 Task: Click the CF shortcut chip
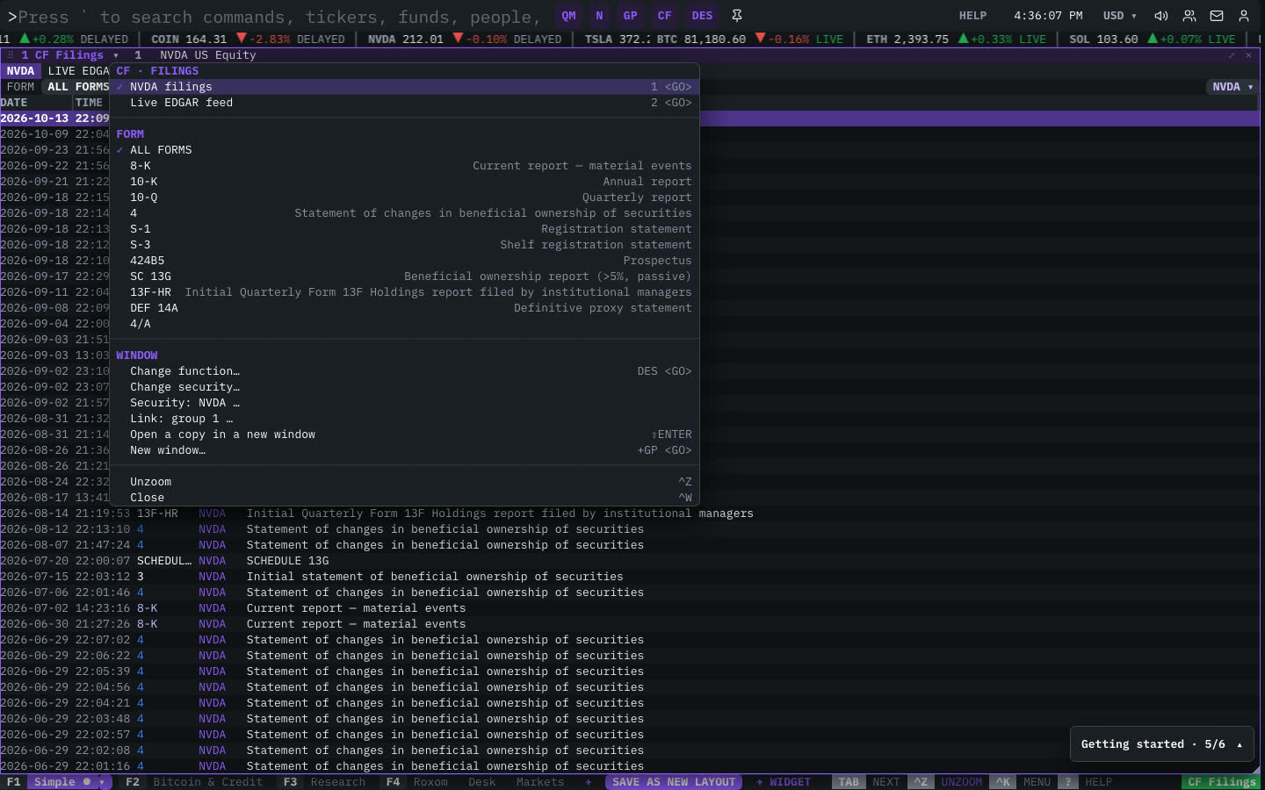664,16
